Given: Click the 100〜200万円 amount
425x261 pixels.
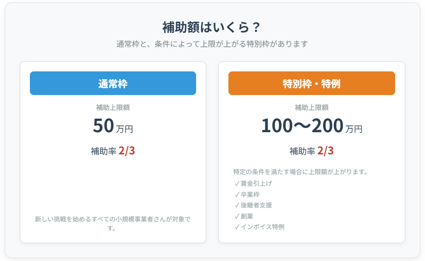Looking at the screenshot, I should 311,126.
